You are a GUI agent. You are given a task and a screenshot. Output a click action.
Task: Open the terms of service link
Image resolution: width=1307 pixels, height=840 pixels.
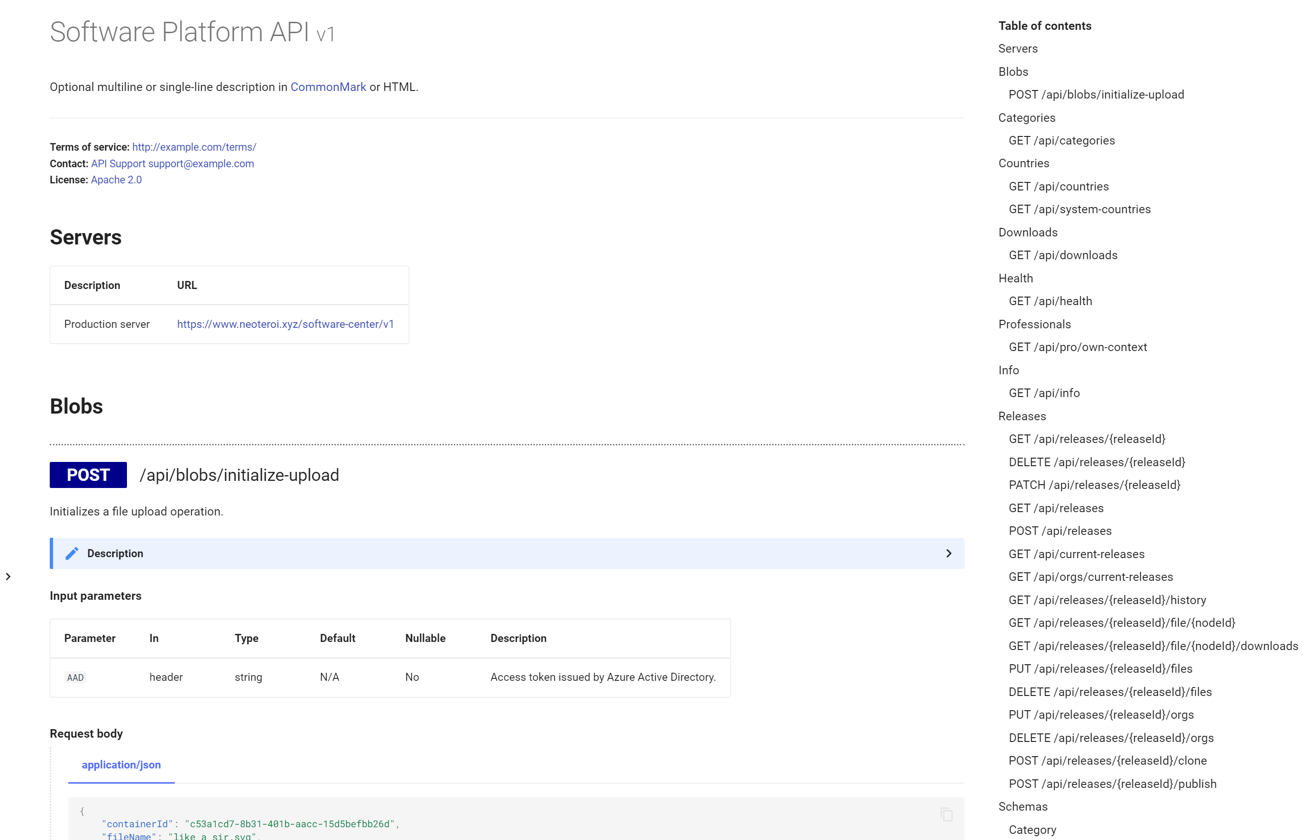point(194,147)
